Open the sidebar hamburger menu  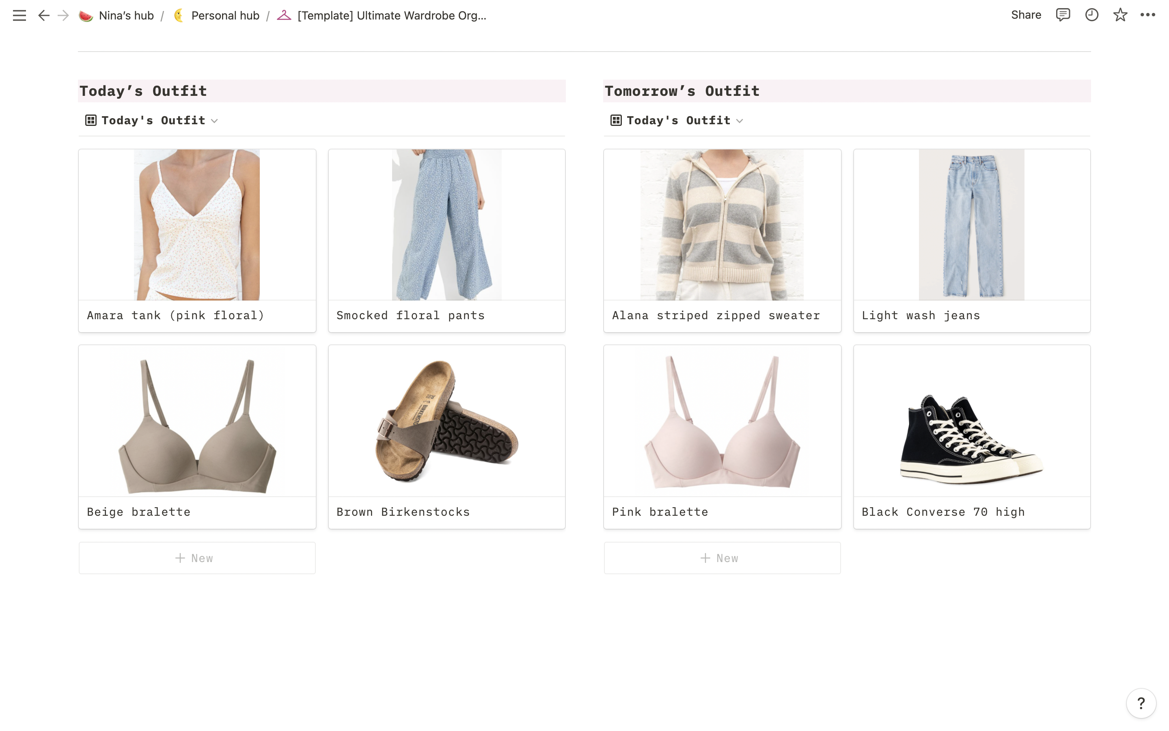[x=19, y=15]
